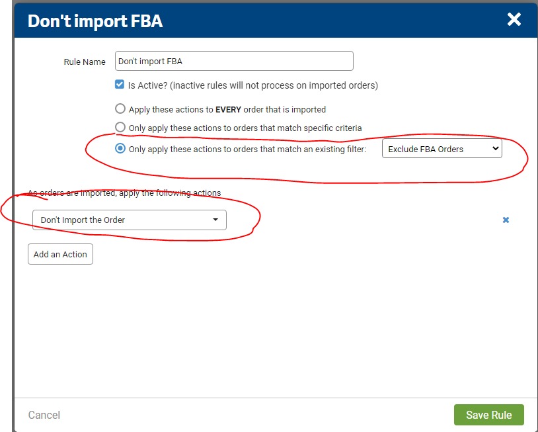Click into the Rule Name text field
Screen dimensions: 538x432
pyautogui.click(x=234, y=62)
